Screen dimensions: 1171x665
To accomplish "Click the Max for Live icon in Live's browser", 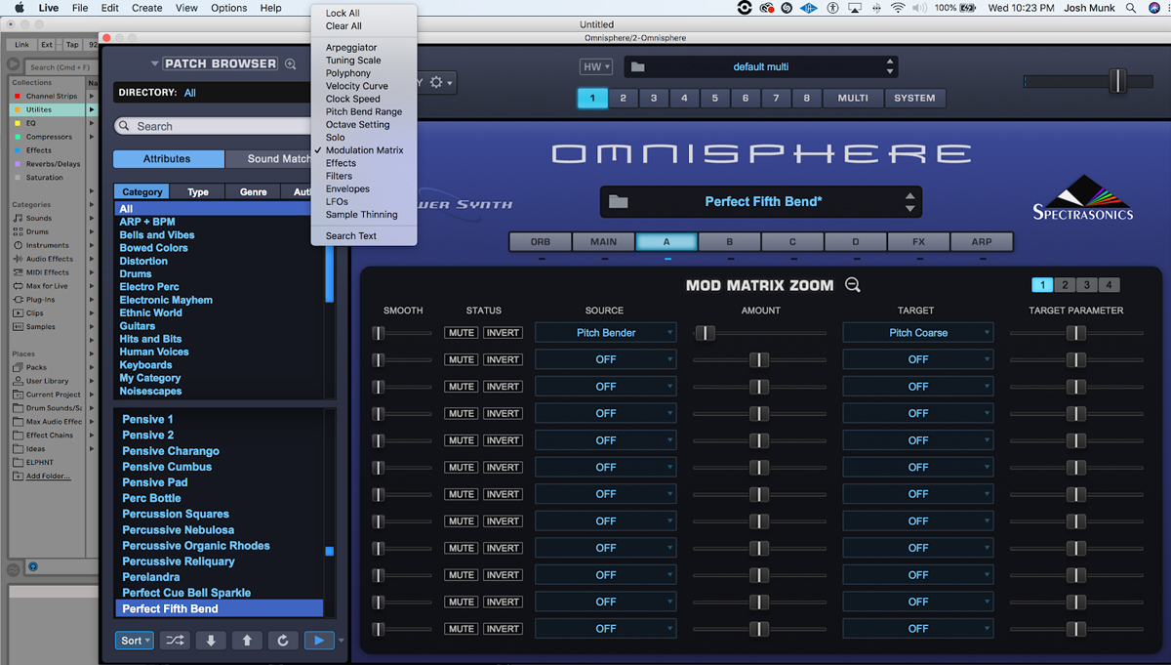I will 19,286.
